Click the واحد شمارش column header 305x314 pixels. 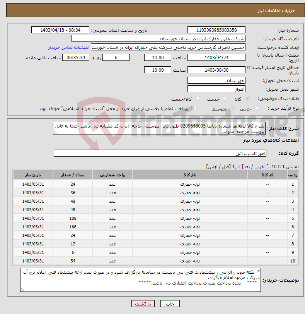[112, 175]
